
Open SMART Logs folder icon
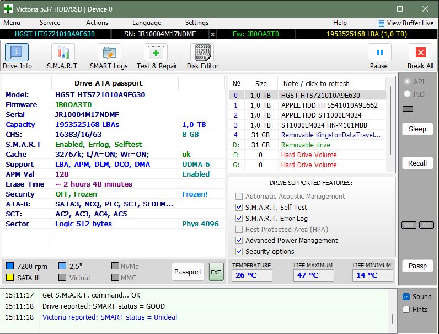click(109, 52)
